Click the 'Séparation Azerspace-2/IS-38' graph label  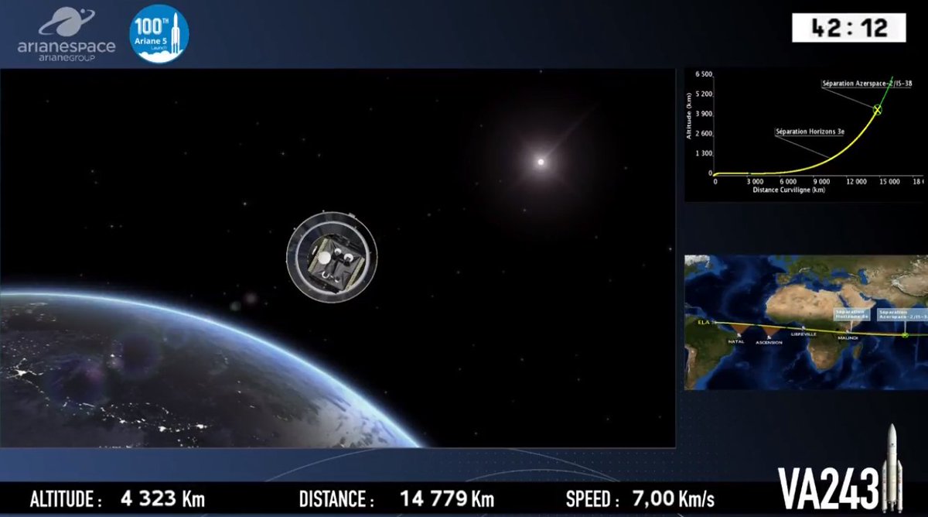(865, 83)
